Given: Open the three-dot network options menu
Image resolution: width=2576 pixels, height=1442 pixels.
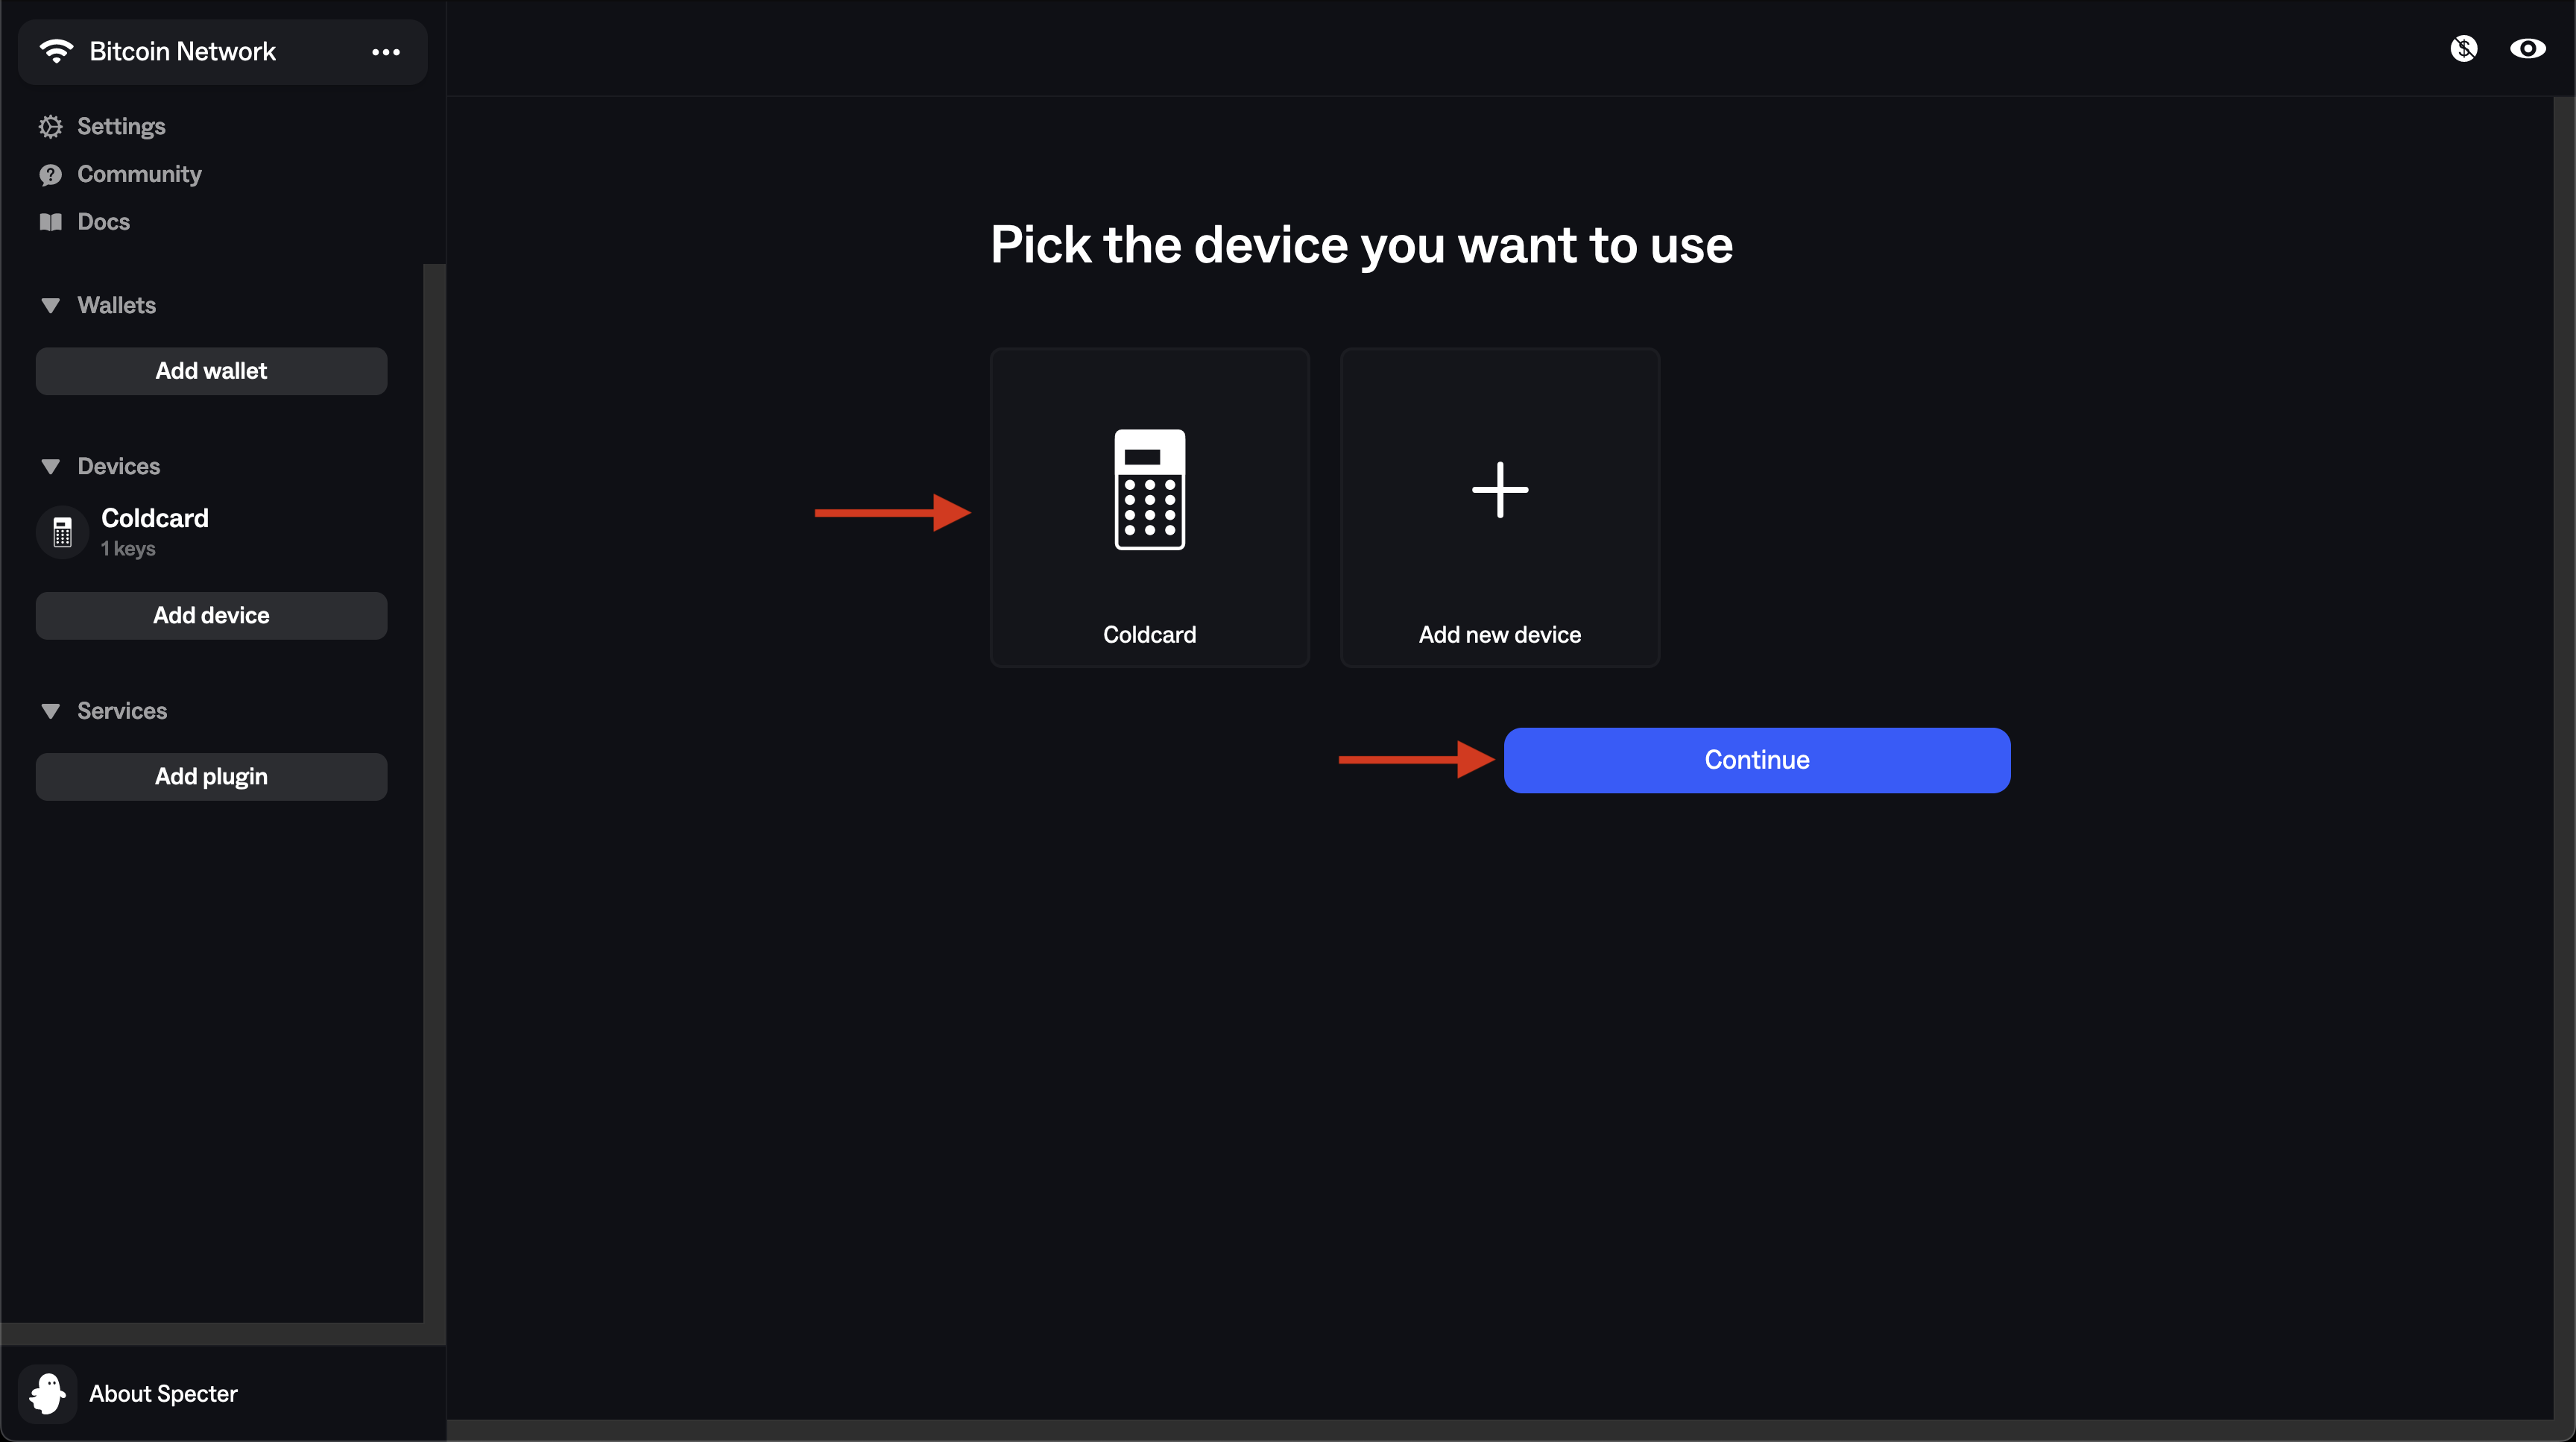Looking at the screenshot, I should point(385,52).
